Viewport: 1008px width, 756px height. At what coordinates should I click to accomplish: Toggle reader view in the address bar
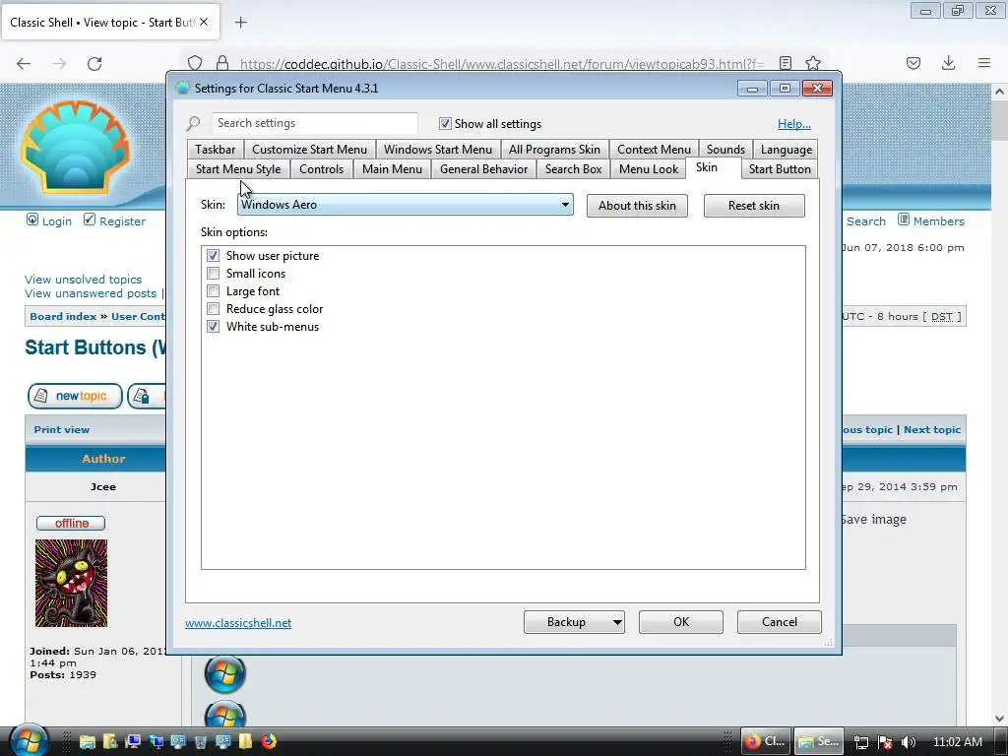[x=785, y=63]
